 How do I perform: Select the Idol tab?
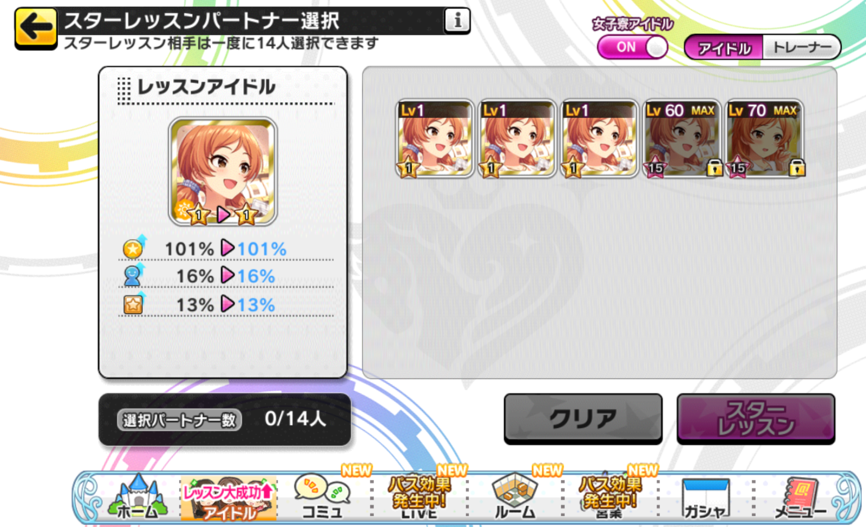(x=724, y=47)
